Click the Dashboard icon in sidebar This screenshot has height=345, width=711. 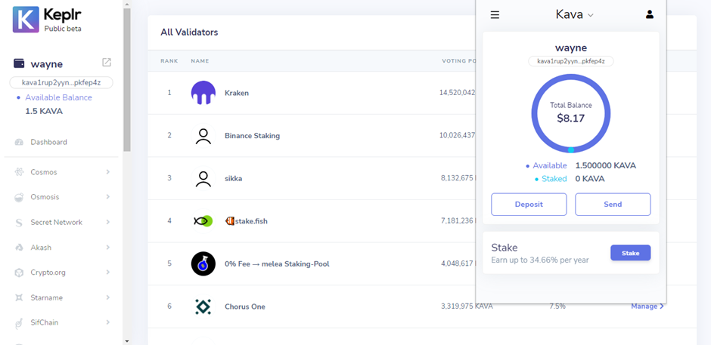point(19,142)
